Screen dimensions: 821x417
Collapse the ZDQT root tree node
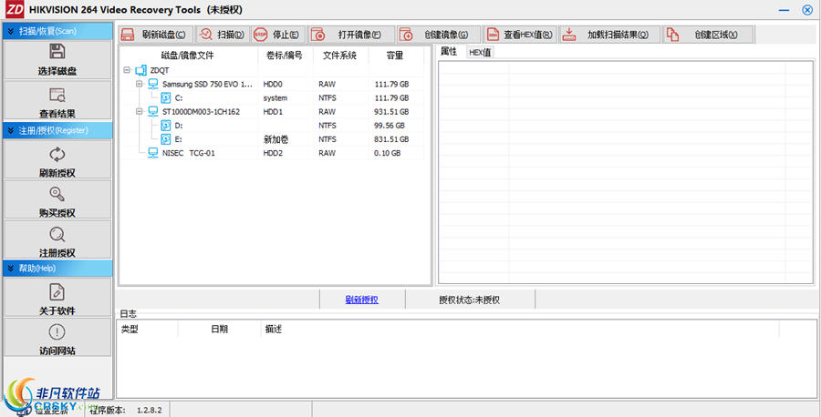pyautogui.click(x=127, y=70)
